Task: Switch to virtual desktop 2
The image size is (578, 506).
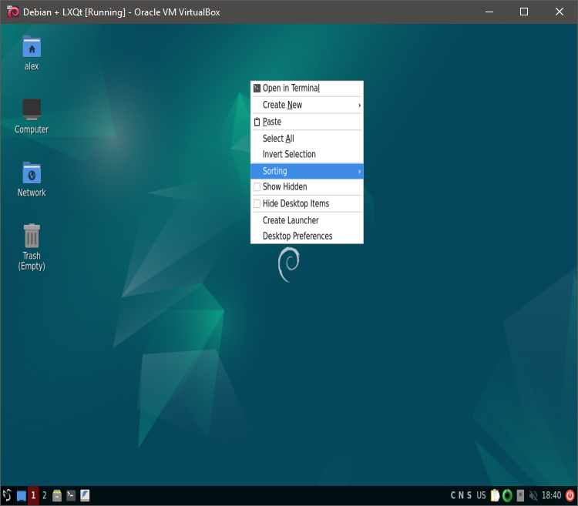Action: pos(44,496)
